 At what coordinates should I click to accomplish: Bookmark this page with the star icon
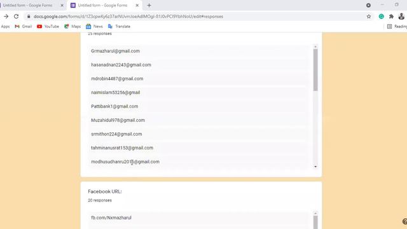tap(369, 17)
